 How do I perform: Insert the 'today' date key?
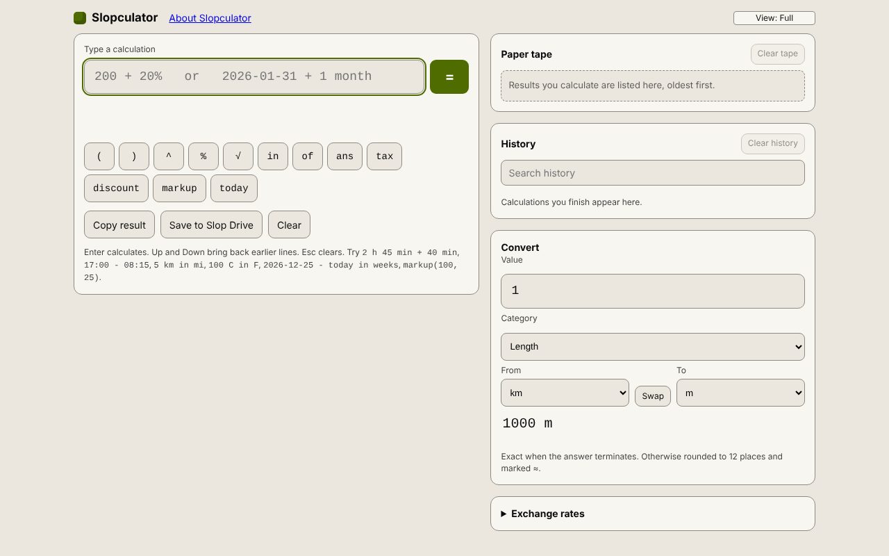234,188
